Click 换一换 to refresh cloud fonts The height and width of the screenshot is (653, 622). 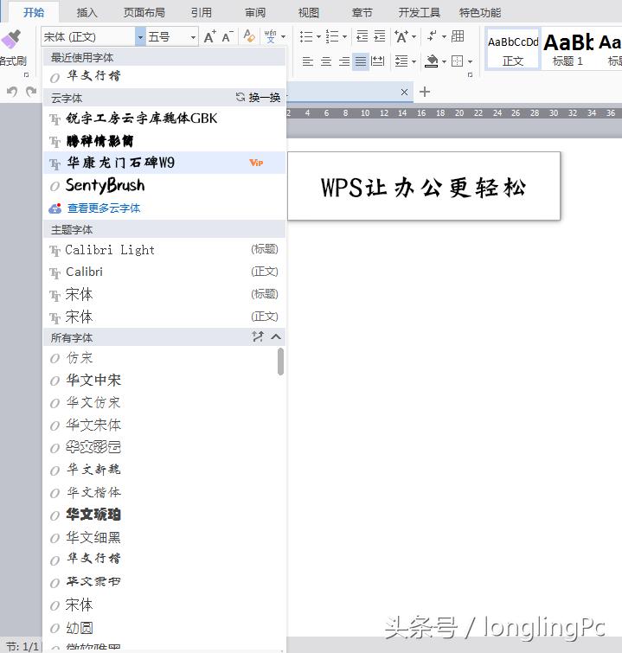[x=259, y=98]
